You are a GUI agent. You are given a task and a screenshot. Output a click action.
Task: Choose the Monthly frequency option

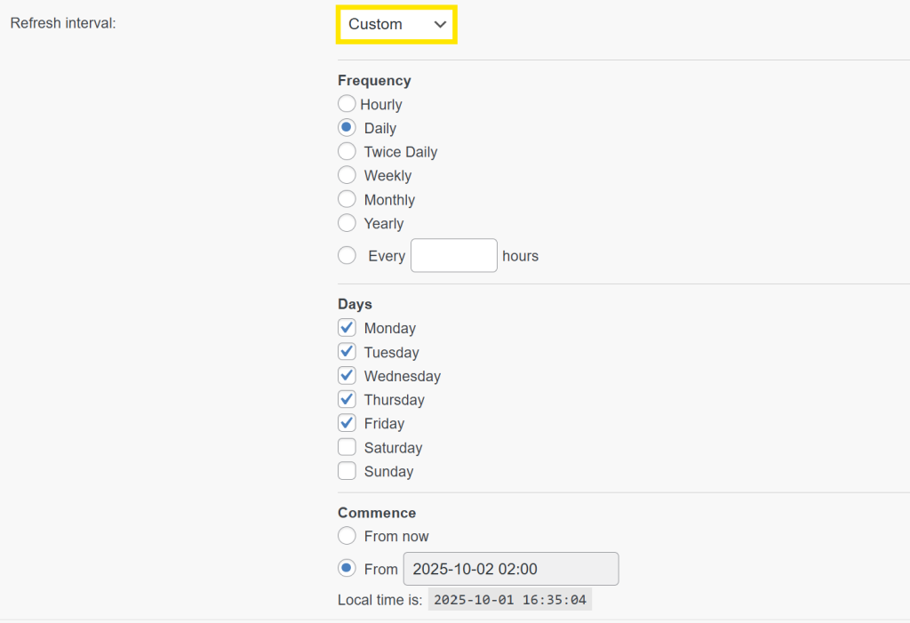[x=347, y=200]
